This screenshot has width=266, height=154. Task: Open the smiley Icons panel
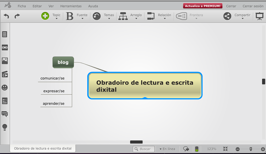(5, 88)
